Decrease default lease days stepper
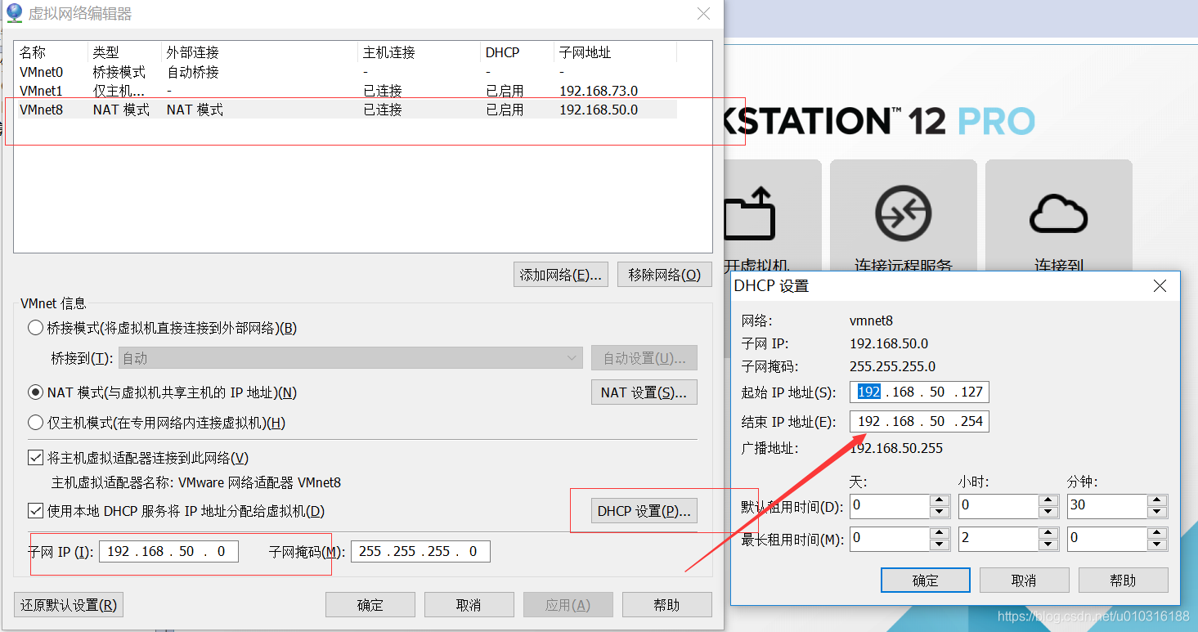The image size is (1198, 632). click(940, 512)
